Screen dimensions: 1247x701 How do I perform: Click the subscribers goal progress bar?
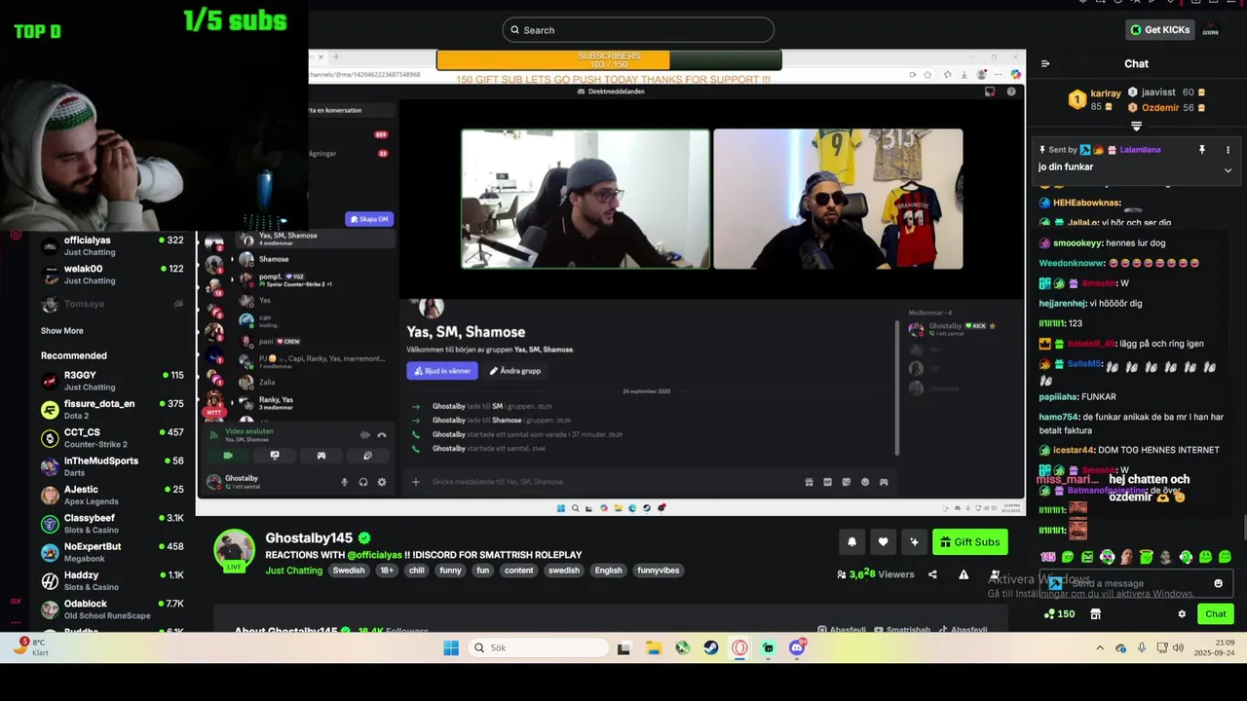coord(609,60)
